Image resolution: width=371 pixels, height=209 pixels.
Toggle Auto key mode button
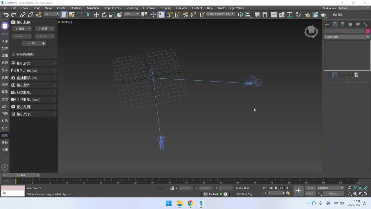[310, 188]
